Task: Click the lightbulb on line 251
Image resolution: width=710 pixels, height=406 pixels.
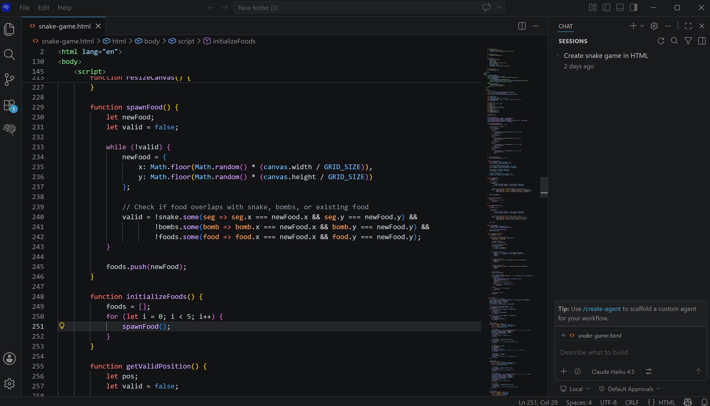Action: tap(62, 326)
